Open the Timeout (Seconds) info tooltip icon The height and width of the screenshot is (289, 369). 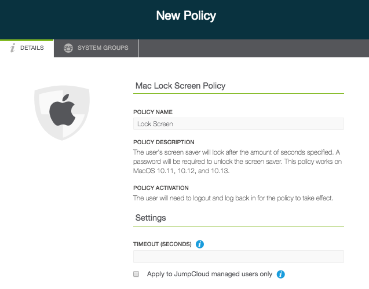point(200,244)
